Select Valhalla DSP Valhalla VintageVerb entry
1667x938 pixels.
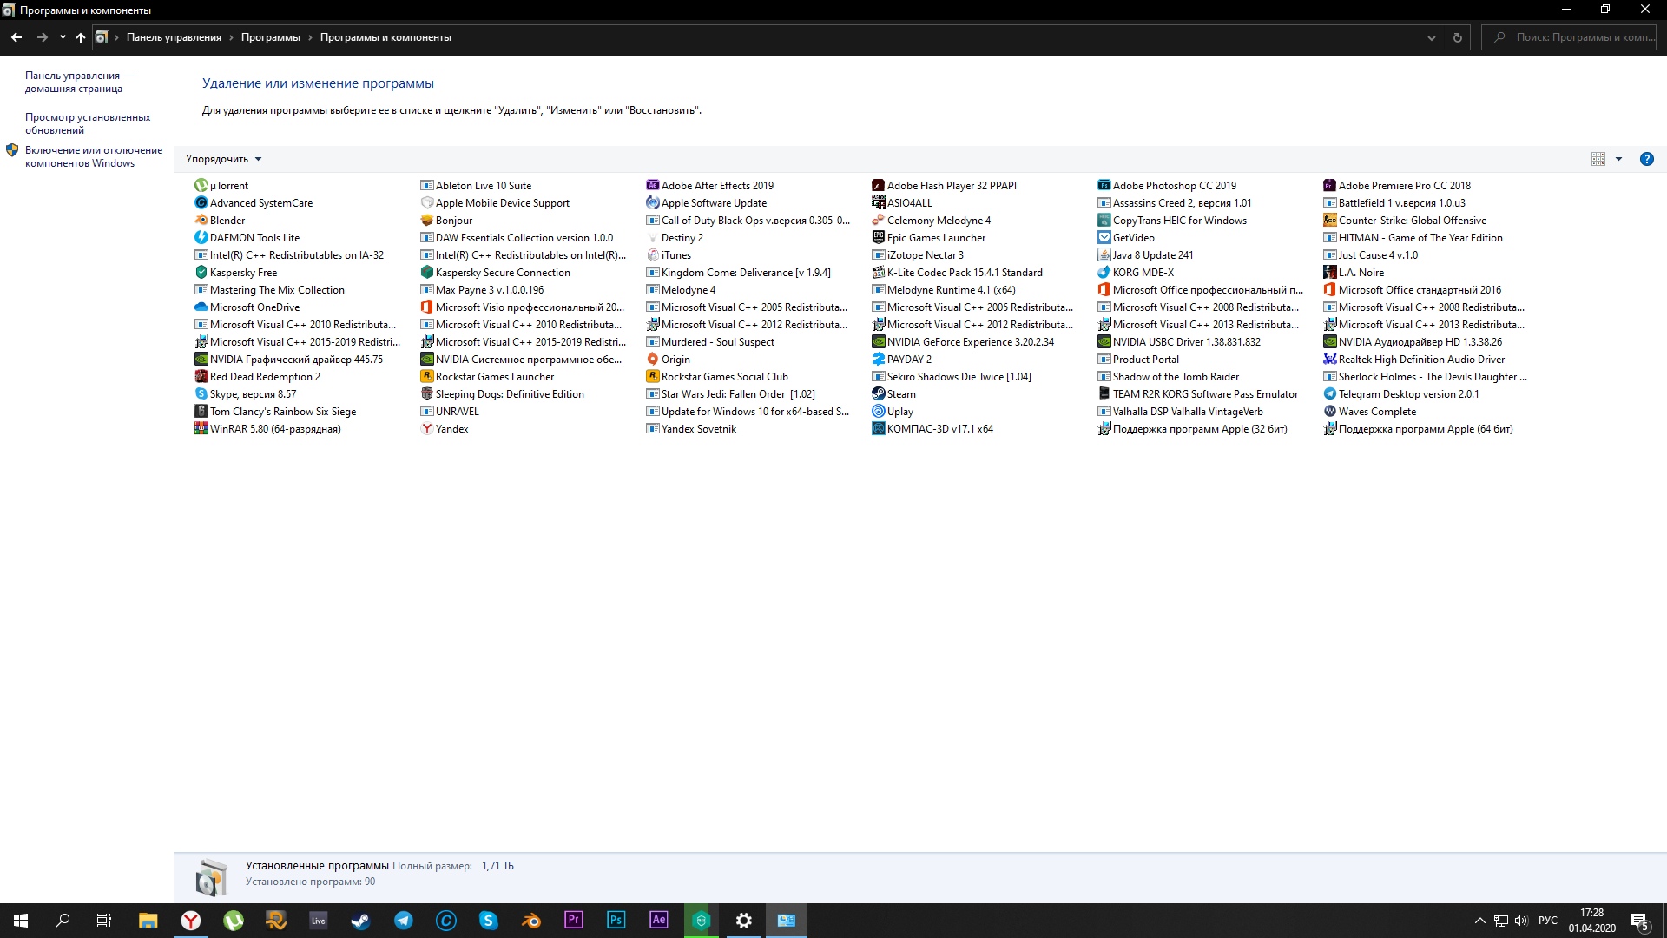click(x=1180, y=412)
